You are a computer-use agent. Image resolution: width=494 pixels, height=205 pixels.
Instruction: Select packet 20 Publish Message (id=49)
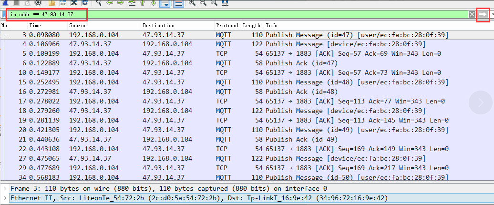tap(247, 130)
